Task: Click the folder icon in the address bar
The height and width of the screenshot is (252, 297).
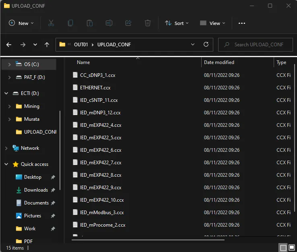Action: click(x=62, y=44)
